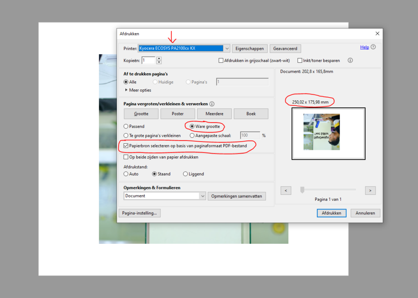Click the info icon beside Inkt/toner besparen

click(350, 60)
